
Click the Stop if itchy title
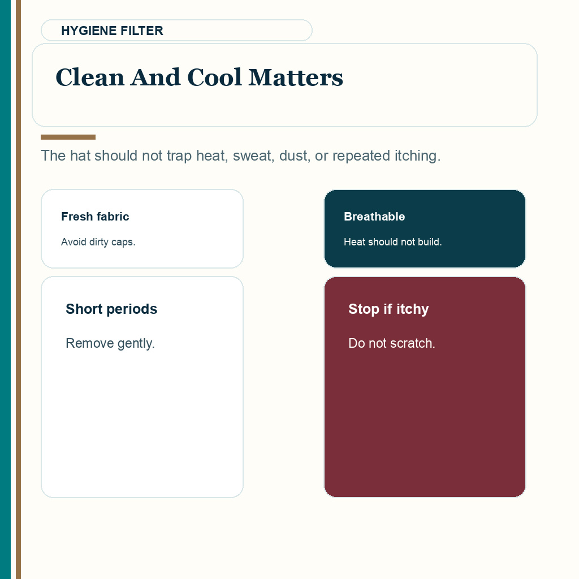tap(388, 309)
